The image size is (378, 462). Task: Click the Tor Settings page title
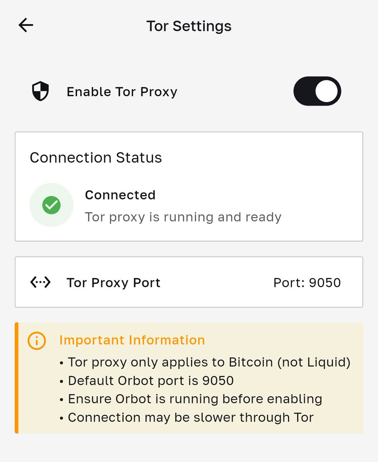pos(189,26)
